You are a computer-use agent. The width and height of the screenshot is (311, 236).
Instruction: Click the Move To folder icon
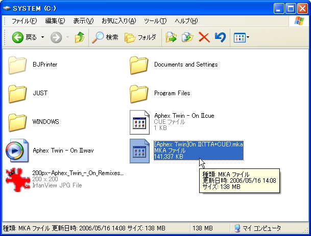(x=171, y=37)
